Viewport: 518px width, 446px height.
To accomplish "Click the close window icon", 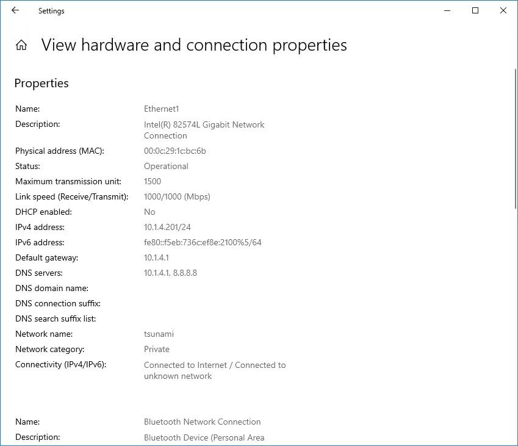I will (x=503, y=10).
